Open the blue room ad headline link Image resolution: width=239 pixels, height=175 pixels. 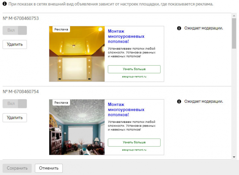tap(126, 109)
